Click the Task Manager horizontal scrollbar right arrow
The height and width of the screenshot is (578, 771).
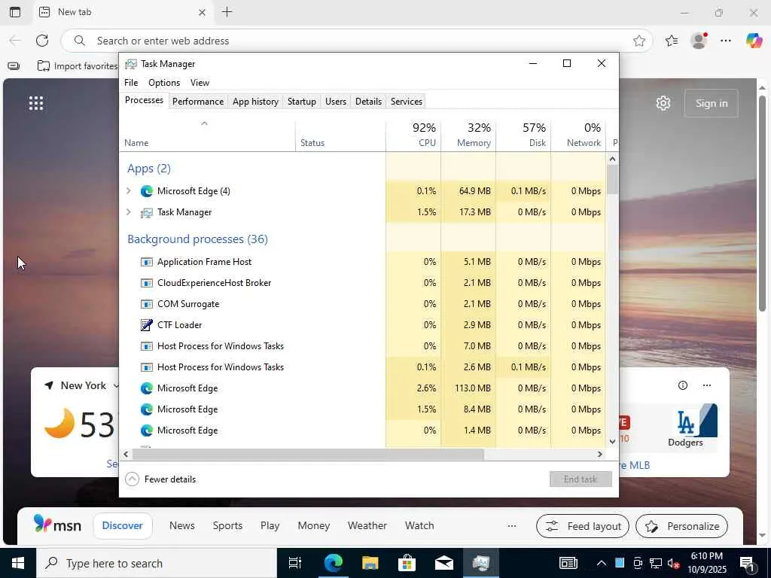(600, 455)
